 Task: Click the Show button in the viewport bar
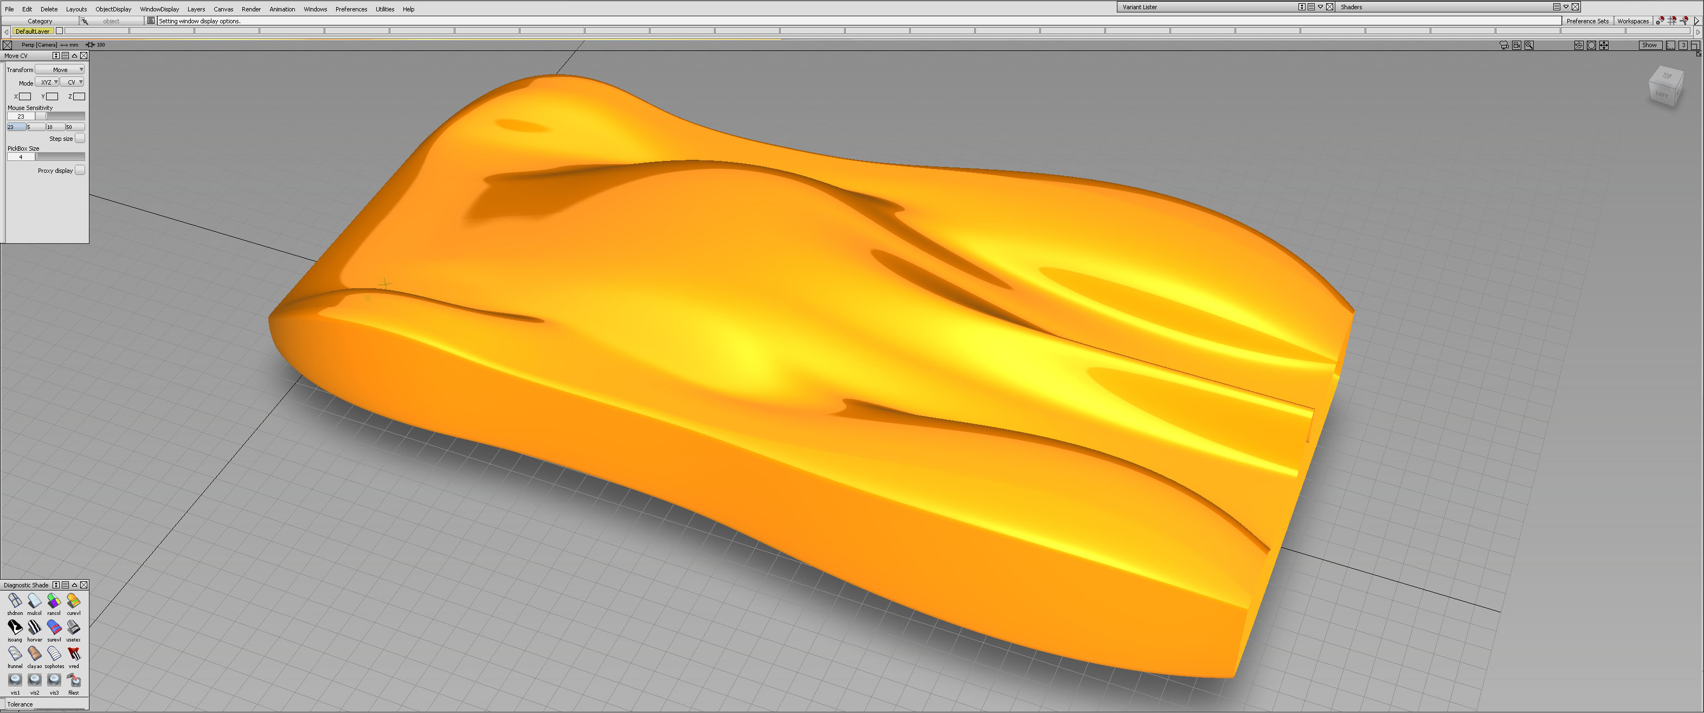pos(1649,45)
